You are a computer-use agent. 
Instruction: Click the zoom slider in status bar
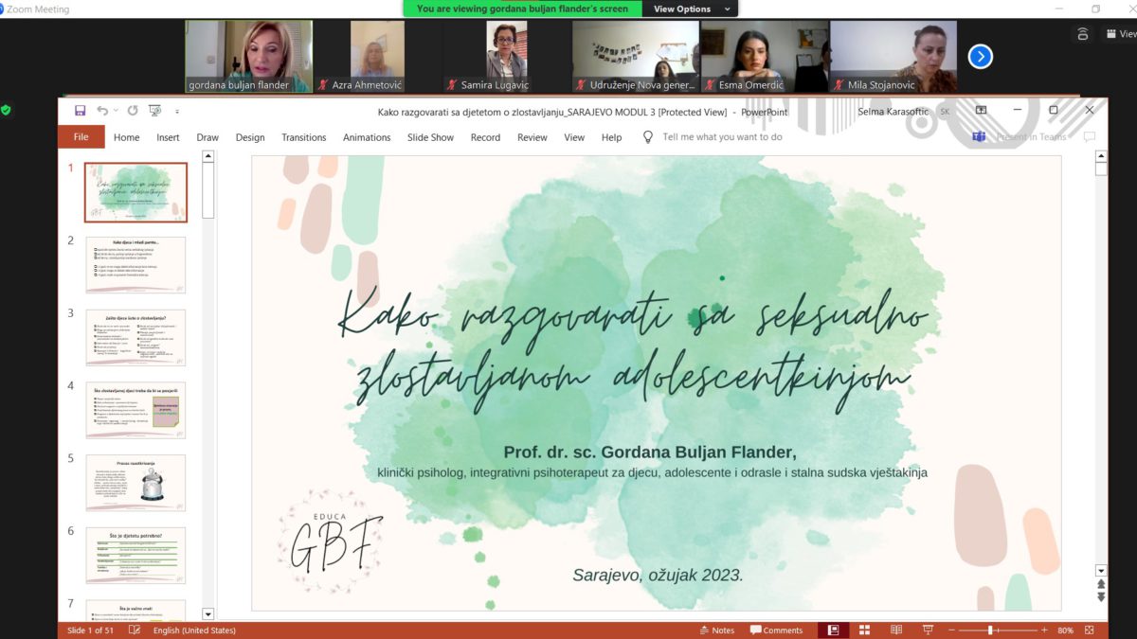tap(990, 630)
